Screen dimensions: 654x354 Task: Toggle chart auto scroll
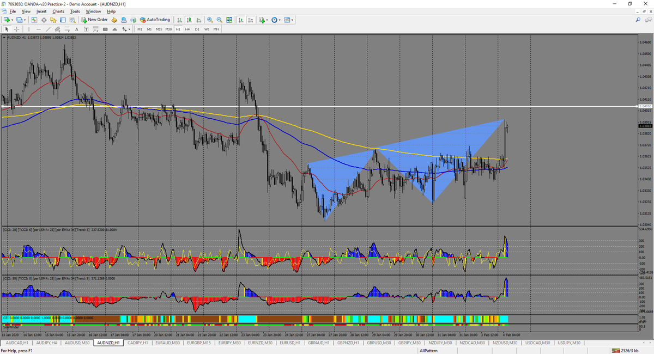pos(241,20)
